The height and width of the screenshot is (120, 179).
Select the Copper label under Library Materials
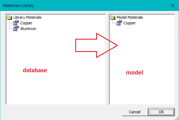point(26,23)
